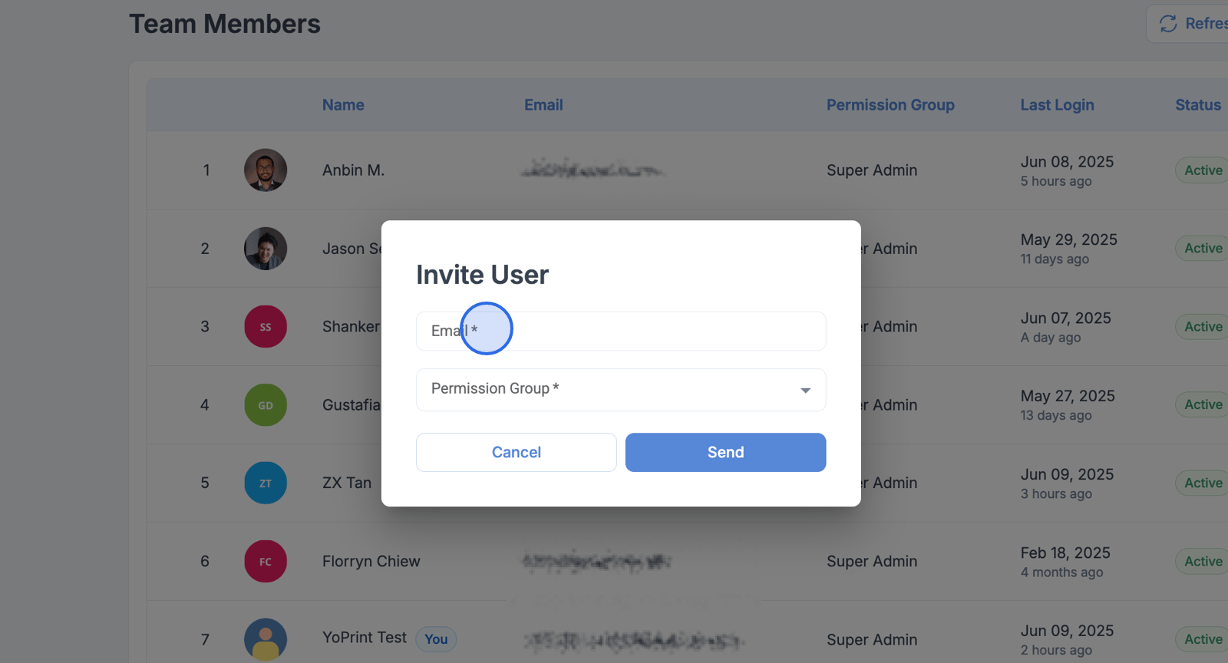The image size is (1228, 663).
Task: Open Florryn Chiew's team member row
Action: click(687, 562)
